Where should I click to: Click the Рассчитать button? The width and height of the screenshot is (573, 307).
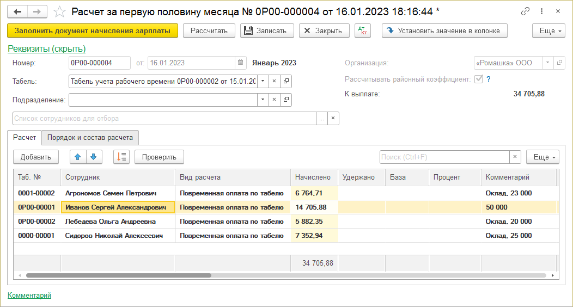click(x=209, y=30)
